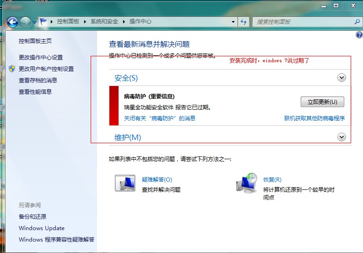Collapse or expand the 安全(S) section chevron
The height and width of the screenshot is (253, 363).
click(341, 77)
